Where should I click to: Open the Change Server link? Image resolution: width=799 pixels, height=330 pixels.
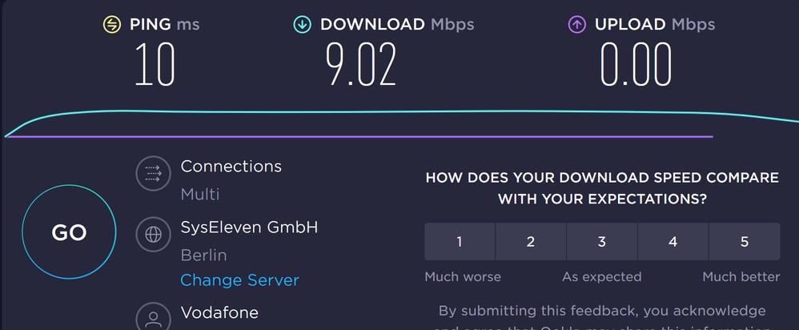coord(239,280)
